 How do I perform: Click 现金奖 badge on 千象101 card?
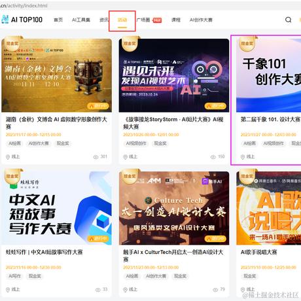pyautogui.click(x=247, y=43)
